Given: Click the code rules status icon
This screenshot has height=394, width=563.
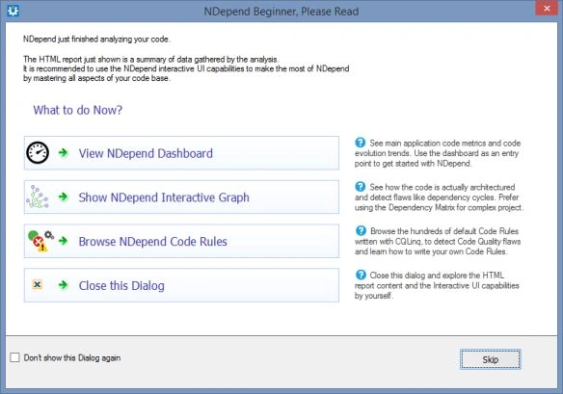Looking at the screenshot, I should (x=40, y=241).
